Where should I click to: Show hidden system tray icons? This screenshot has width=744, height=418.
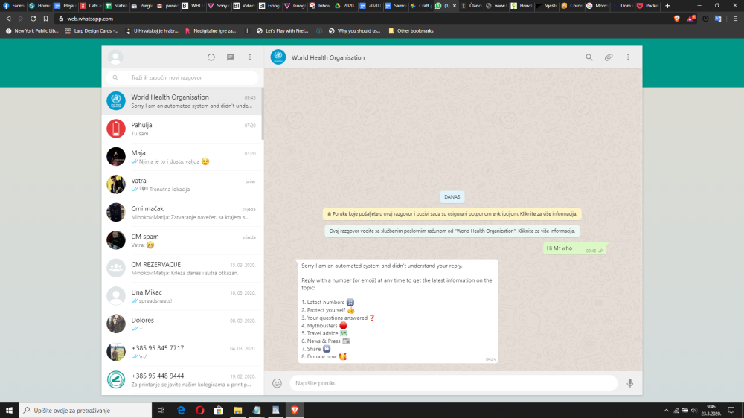pyautogui.click(x=666, y=411)
